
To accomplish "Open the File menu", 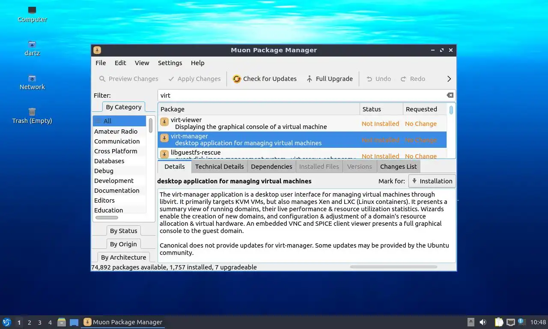I will point(101,63).
